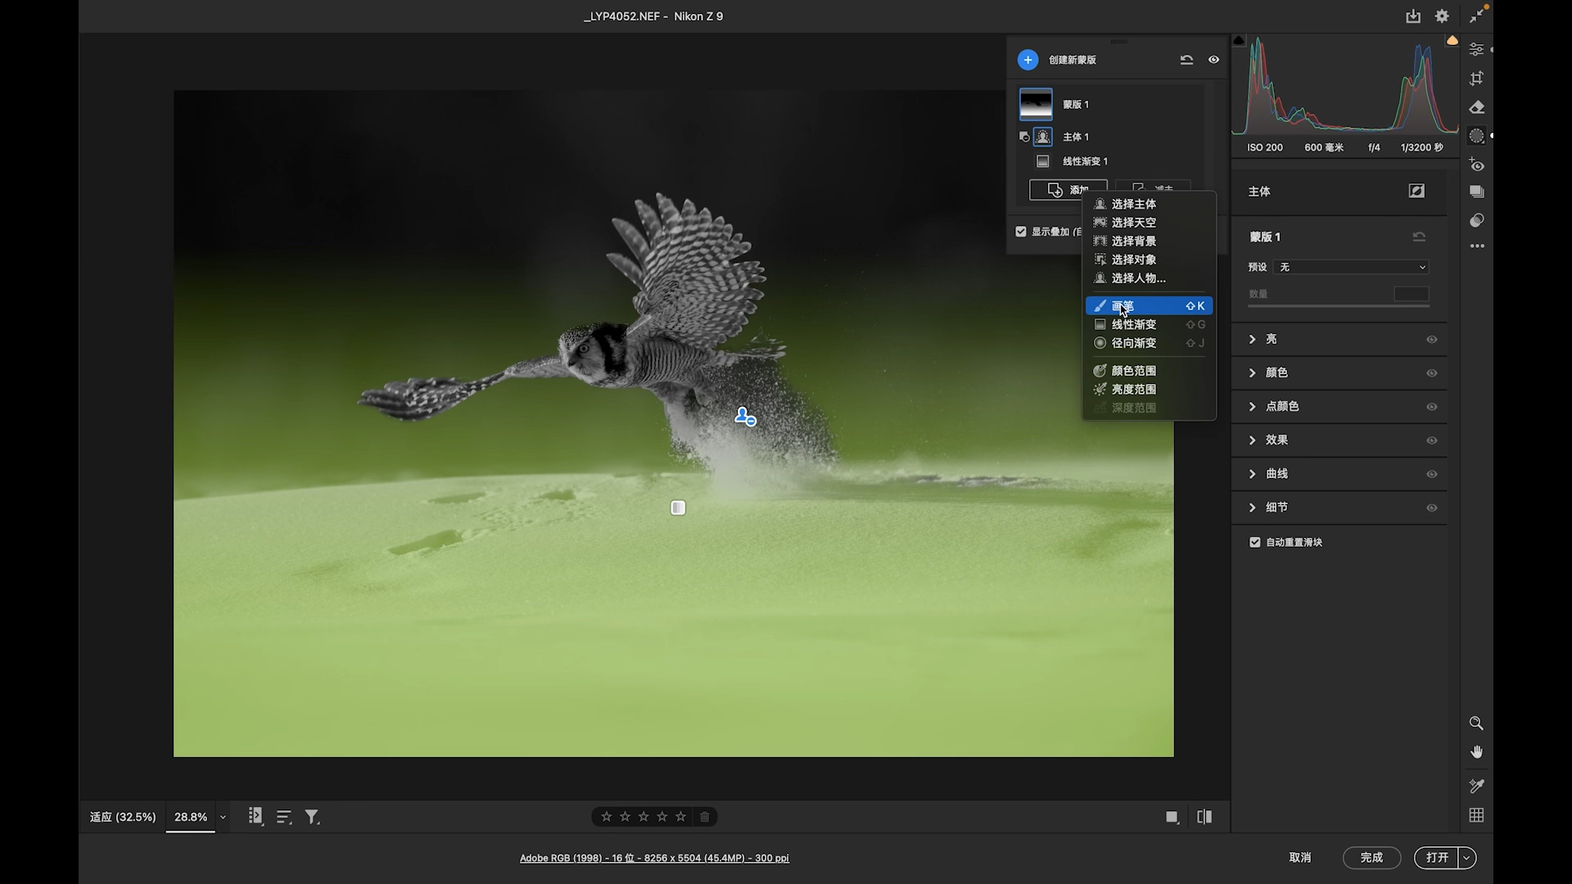Toggle visibility eye for 细节 section
Image resolution: width=1572 pixels, height=884 pixels.
pos(1431,508)
